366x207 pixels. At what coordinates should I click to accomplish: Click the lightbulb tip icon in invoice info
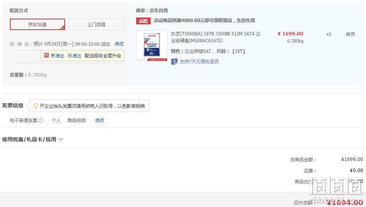(x=35, y=106)
